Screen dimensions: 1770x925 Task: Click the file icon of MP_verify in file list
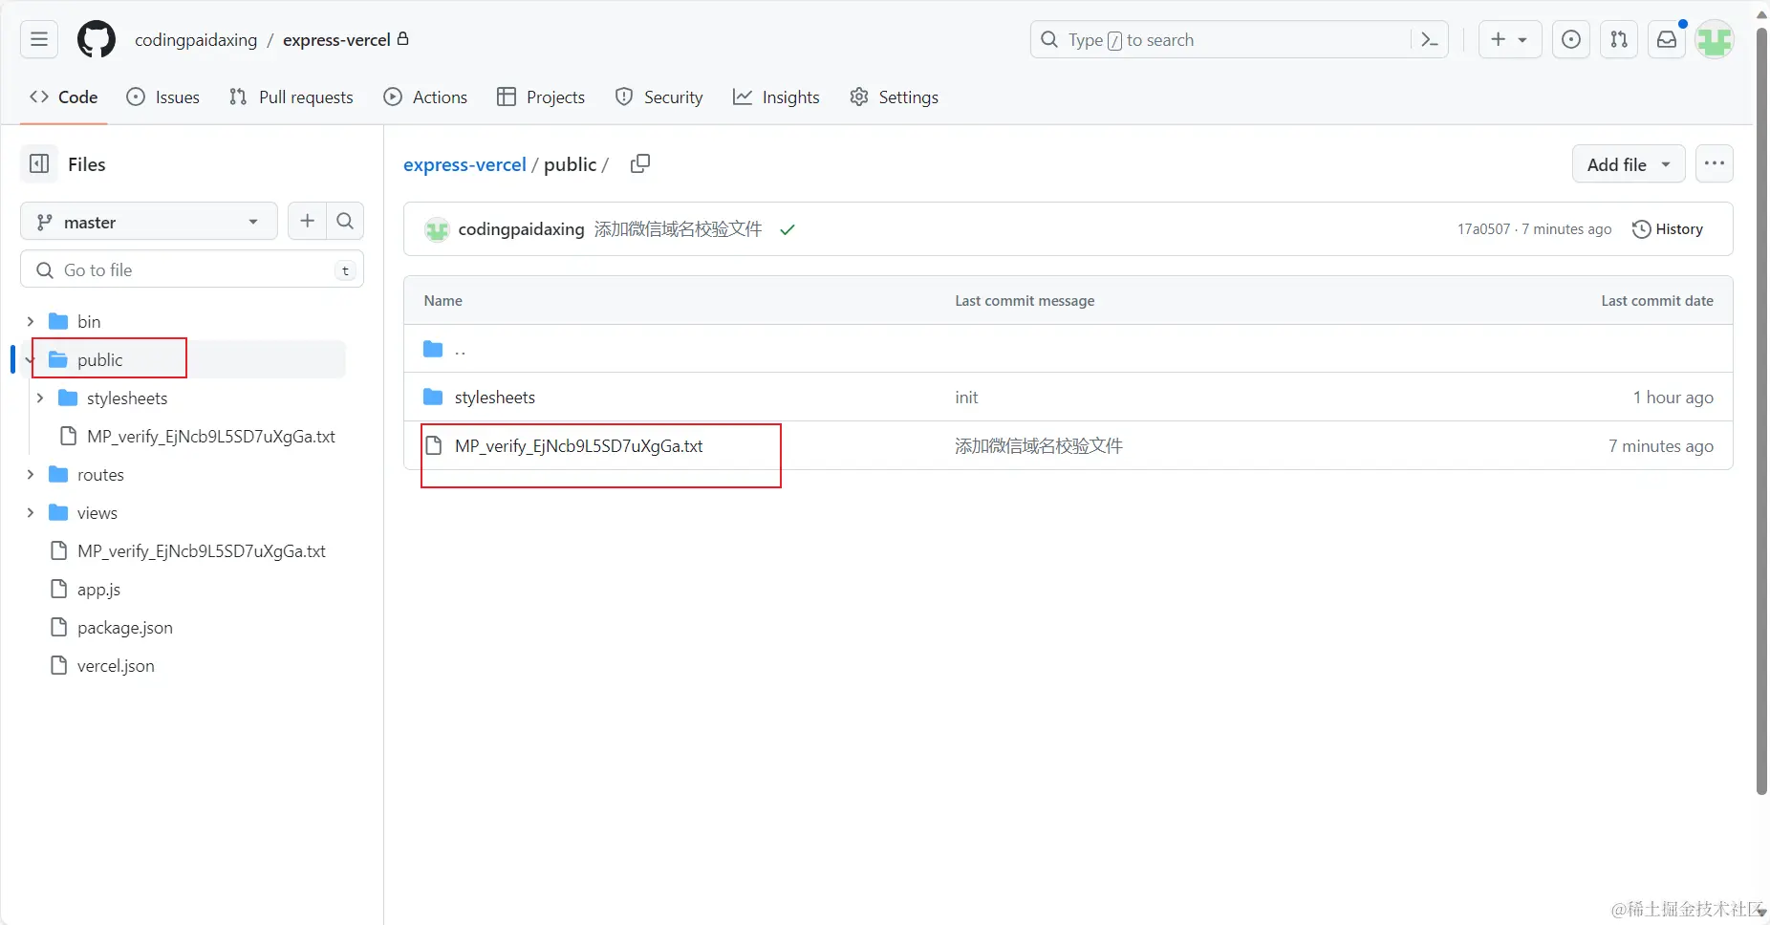(x=434, y=445)
